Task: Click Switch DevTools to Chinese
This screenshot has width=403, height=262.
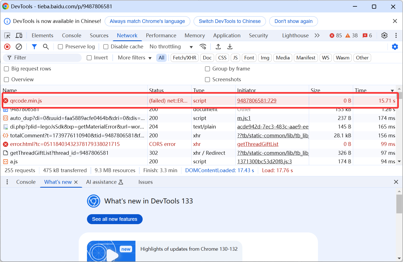Action: coord(230,21)
